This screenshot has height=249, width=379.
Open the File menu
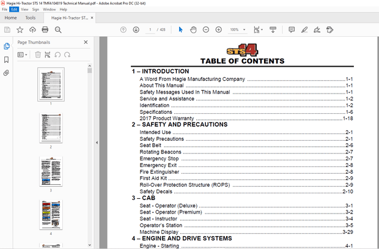point(5,9)
